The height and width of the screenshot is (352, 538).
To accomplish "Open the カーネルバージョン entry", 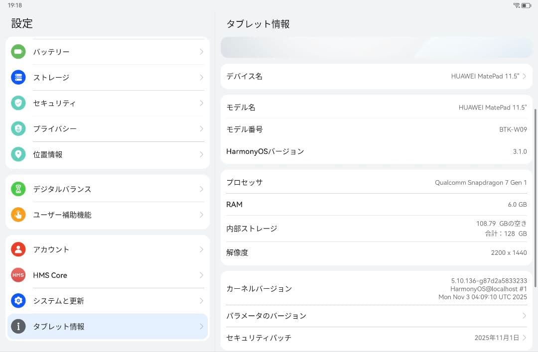I will [376, 288].
